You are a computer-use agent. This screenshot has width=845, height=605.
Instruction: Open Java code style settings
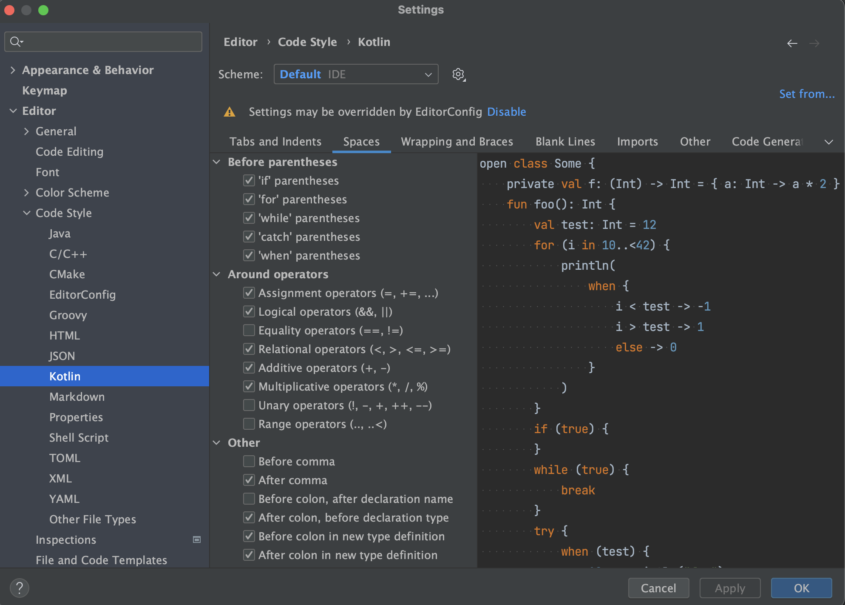point(60,234)
